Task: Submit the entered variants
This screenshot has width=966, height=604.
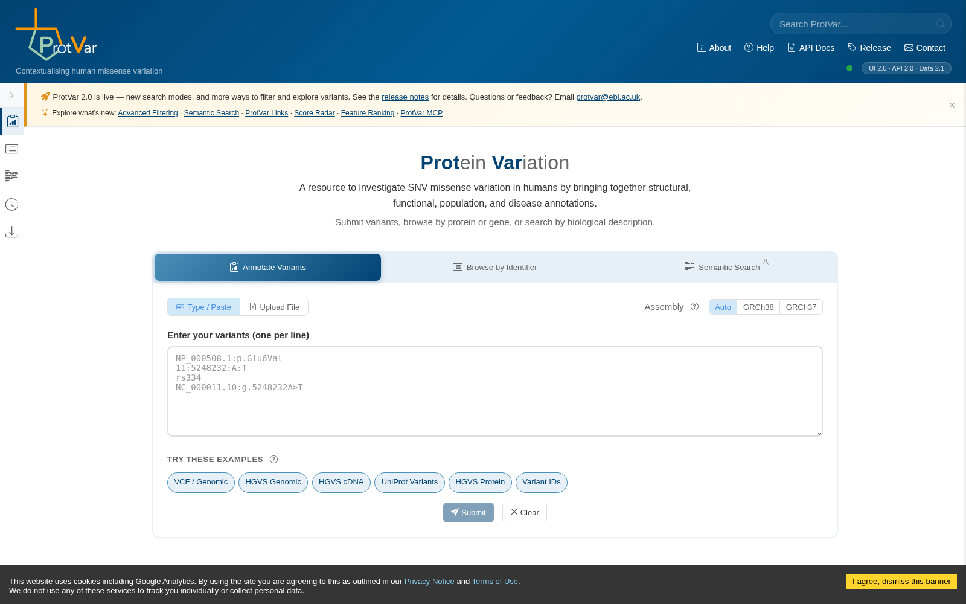Action: pos(469,513)
